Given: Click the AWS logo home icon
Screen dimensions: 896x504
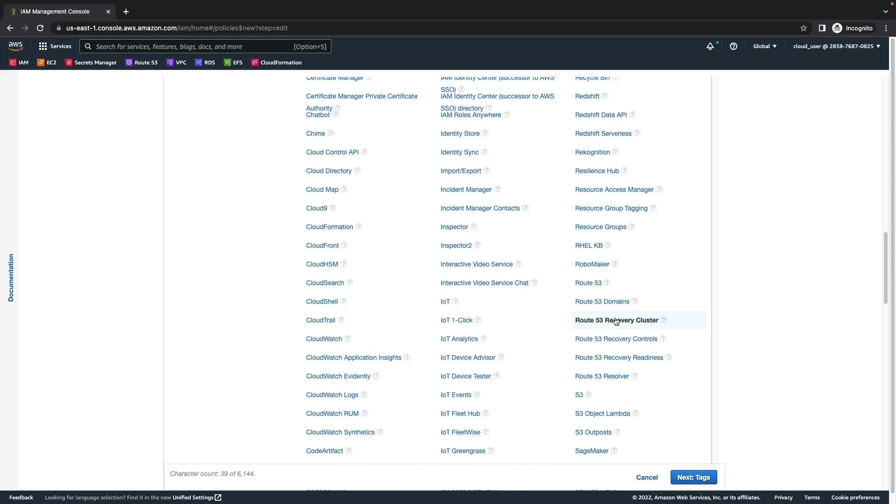Looking at the screenshot, I should coord(15,46).
